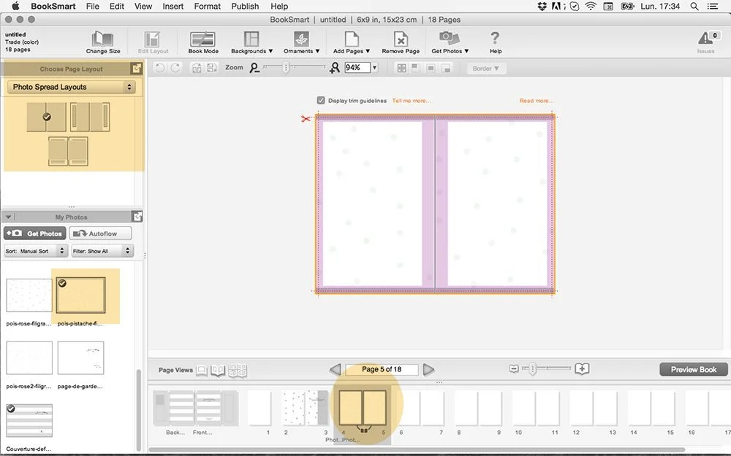Viewport: 731px width, 456px height.
Task: Open the Edit menu
Action: coord(116,6)
